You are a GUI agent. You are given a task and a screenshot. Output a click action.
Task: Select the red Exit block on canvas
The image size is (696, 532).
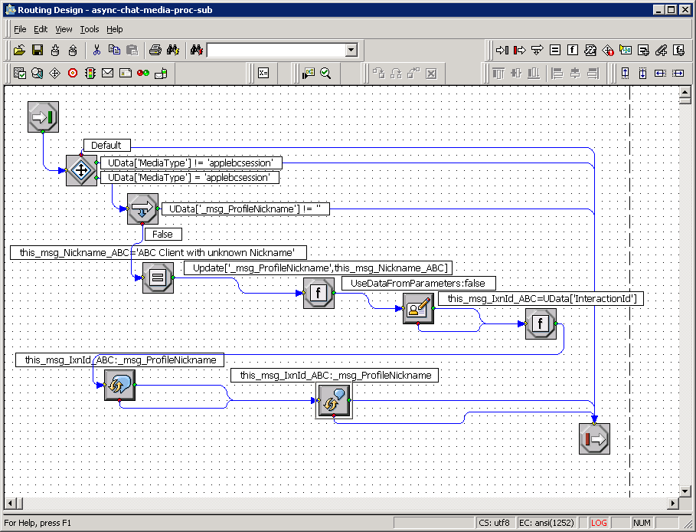coord(594,438)
